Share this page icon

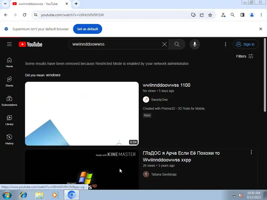click(x=202, y=15)
